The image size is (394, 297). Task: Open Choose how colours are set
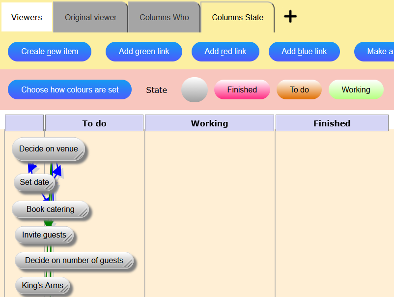point(70,89)
